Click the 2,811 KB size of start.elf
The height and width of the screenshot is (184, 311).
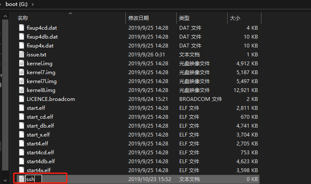coord(247,108)
